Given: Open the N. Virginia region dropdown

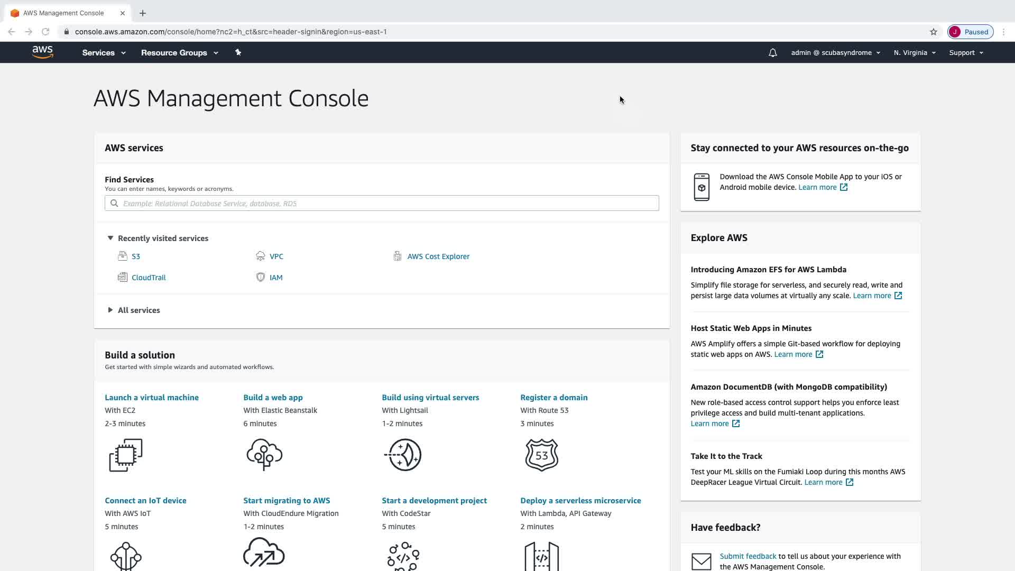Looking at the screenshot, I should 914,53.
